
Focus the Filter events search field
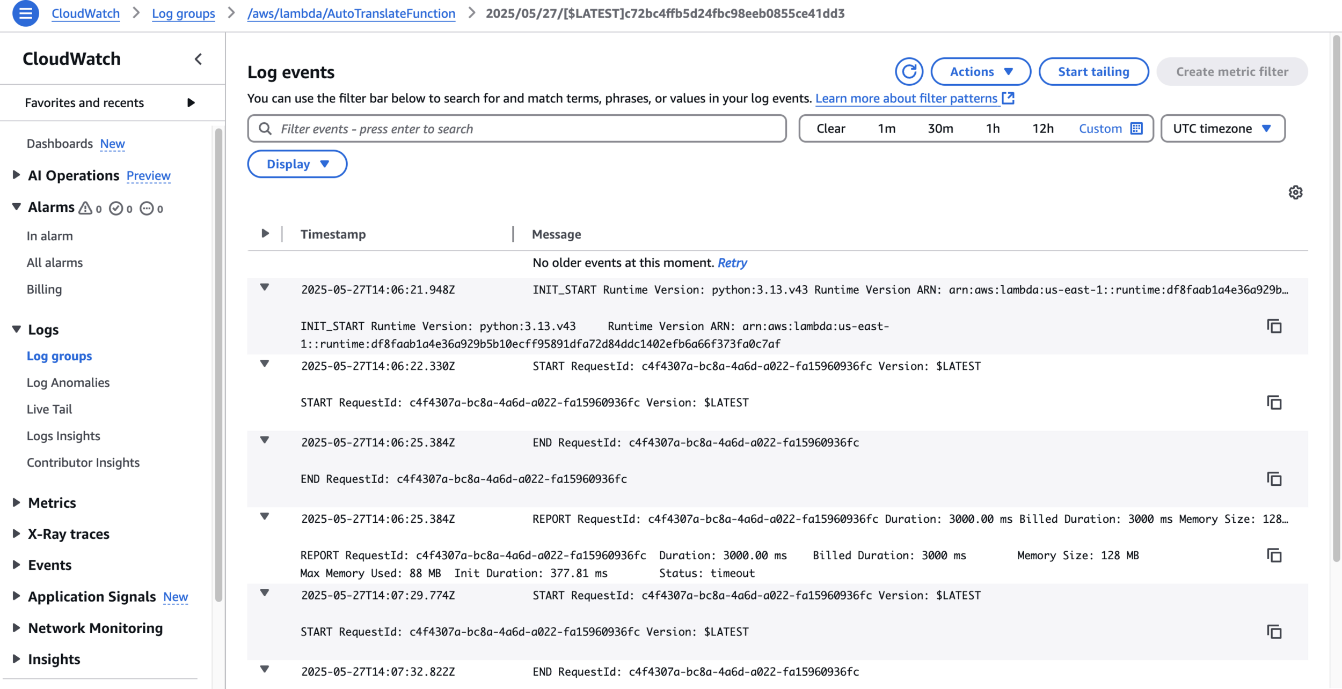[x=516, y=129]
